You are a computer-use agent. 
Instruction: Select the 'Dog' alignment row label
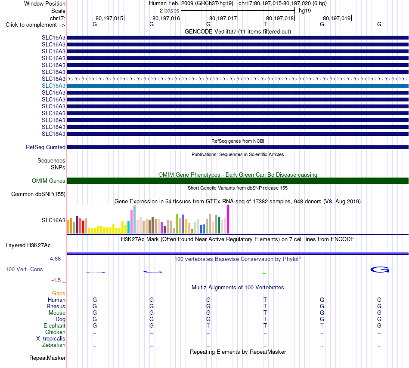tap(60, 319)
